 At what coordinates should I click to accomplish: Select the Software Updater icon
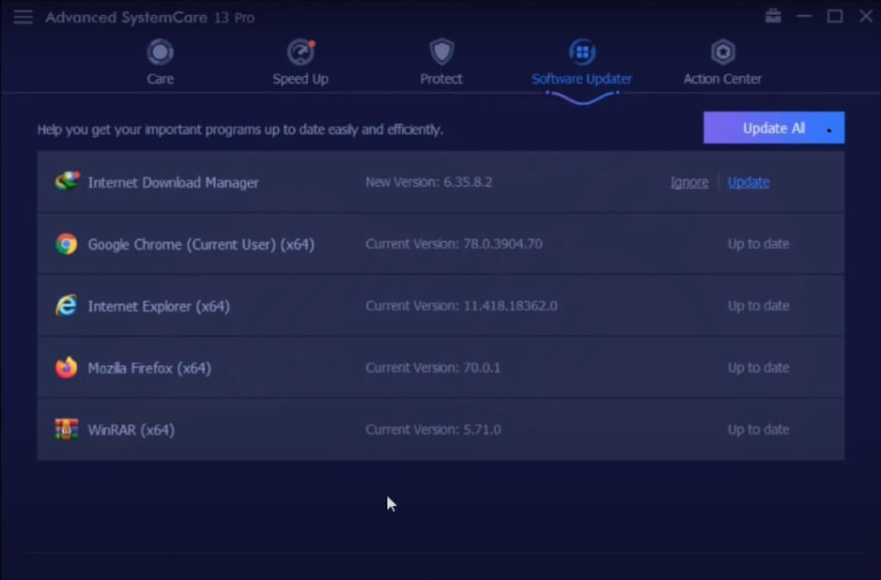[581, 53]
